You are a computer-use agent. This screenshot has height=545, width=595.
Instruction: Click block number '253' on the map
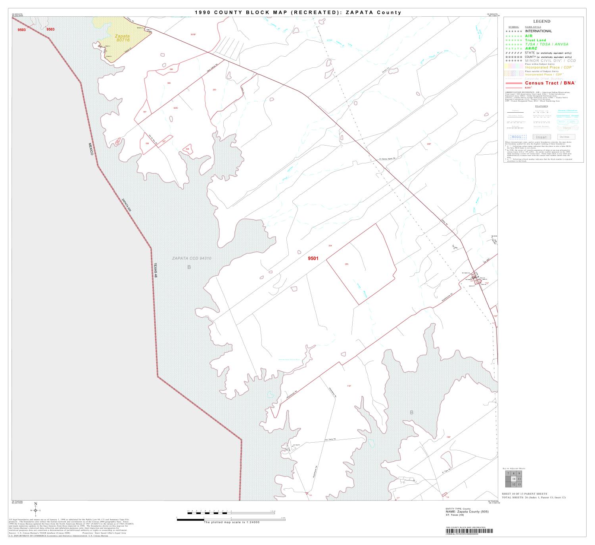click(214, 90)
